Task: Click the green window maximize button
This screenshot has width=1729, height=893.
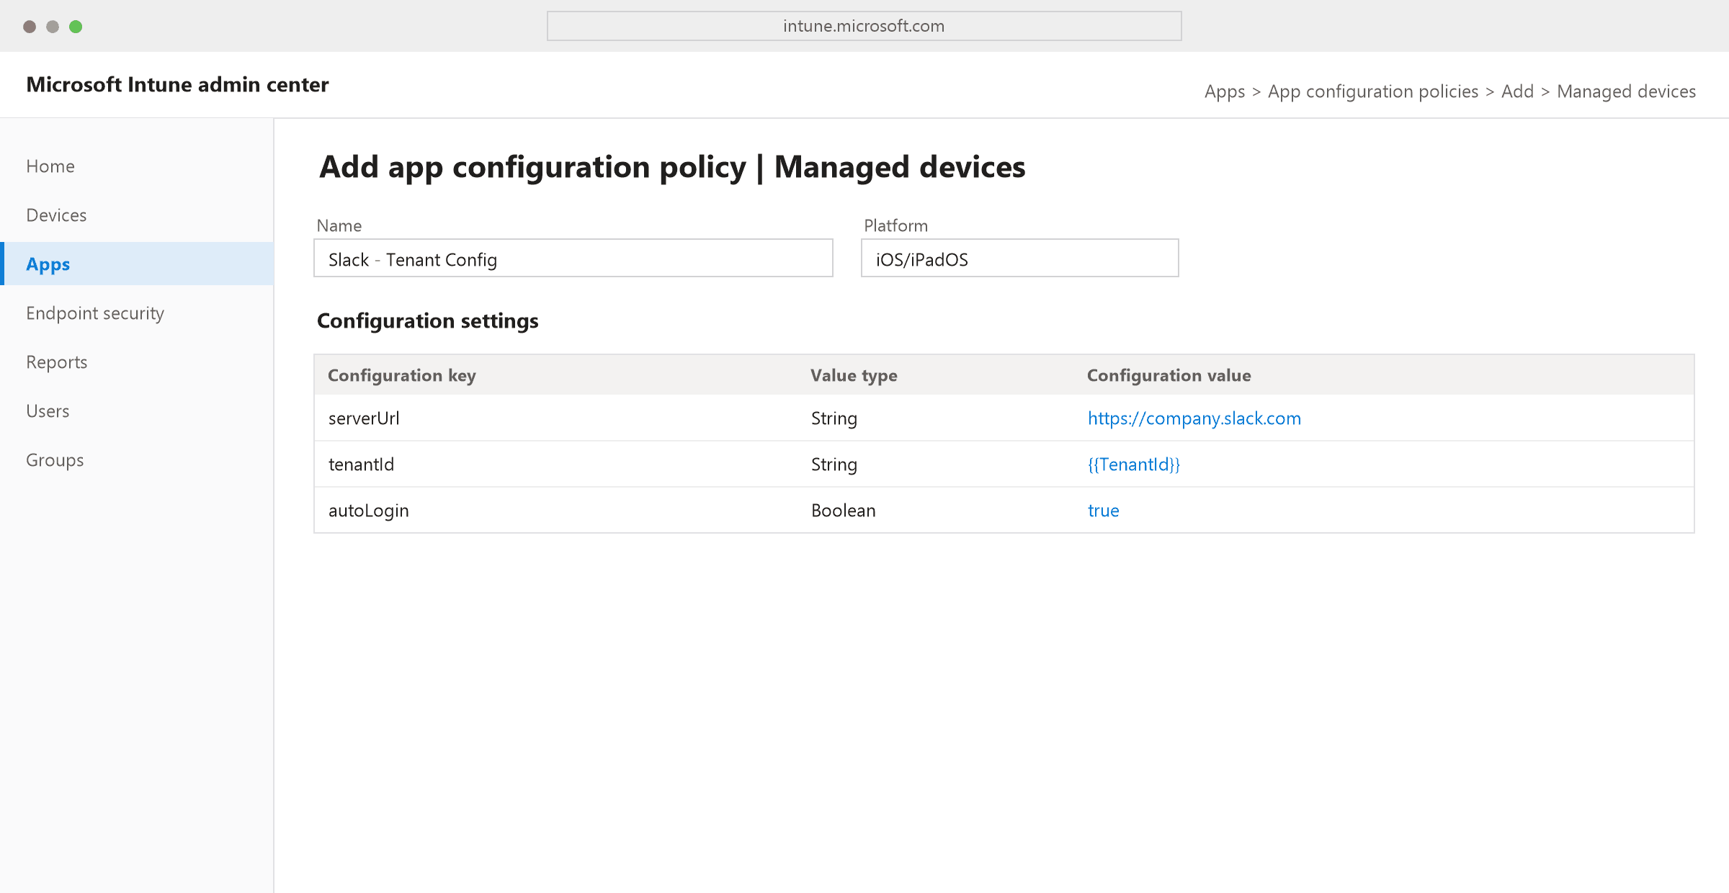Action: [76, 27]
